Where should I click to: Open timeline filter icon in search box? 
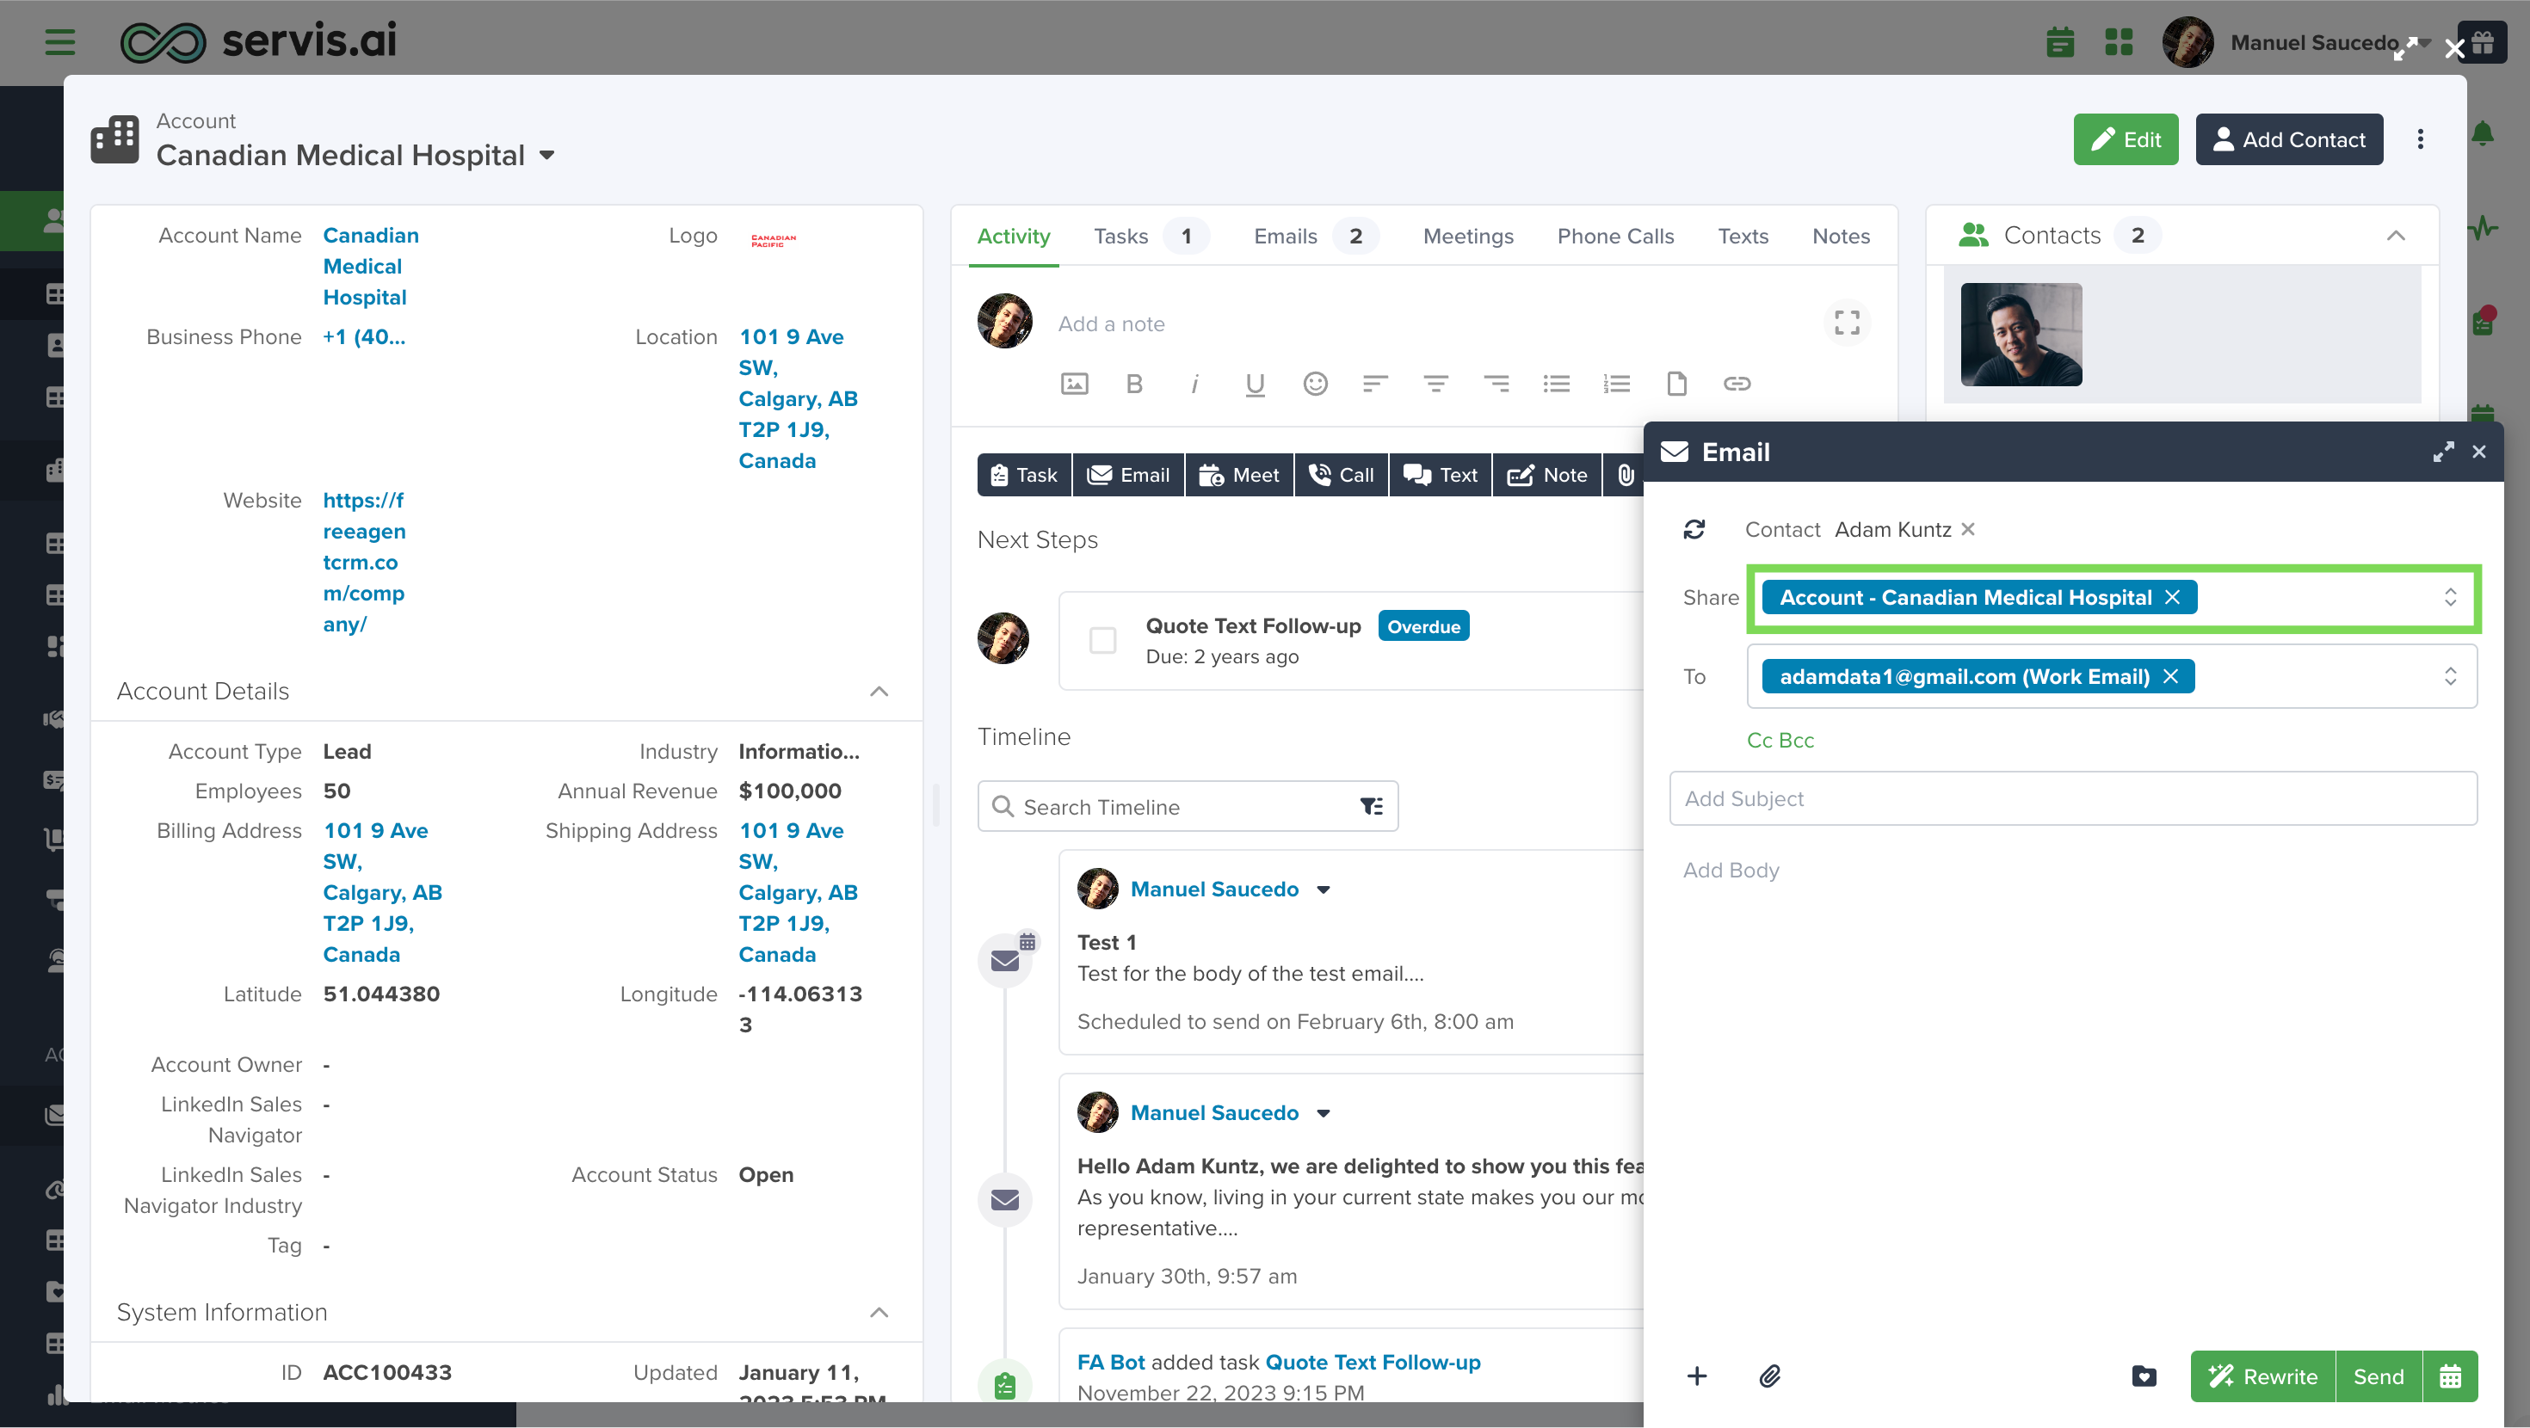point(1371,806)
